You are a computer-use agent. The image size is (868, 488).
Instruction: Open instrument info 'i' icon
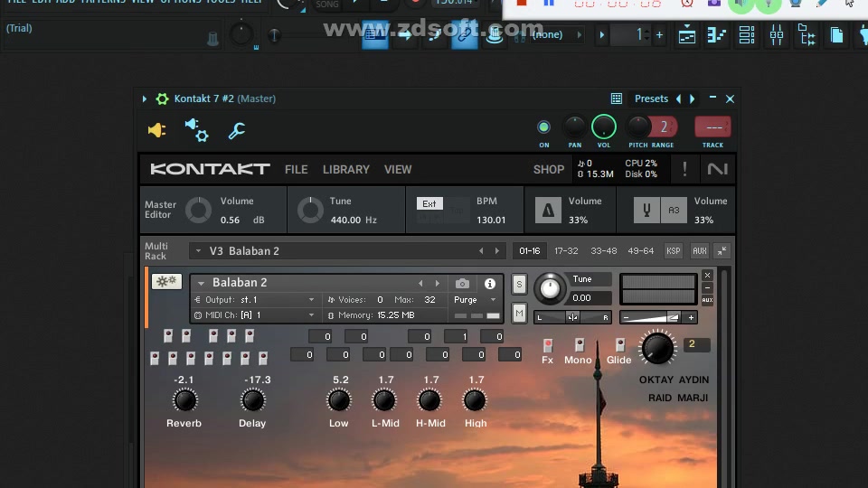[x=490, y=284]
